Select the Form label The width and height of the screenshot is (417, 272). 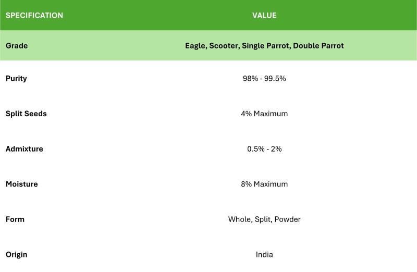tap(15, 219)
